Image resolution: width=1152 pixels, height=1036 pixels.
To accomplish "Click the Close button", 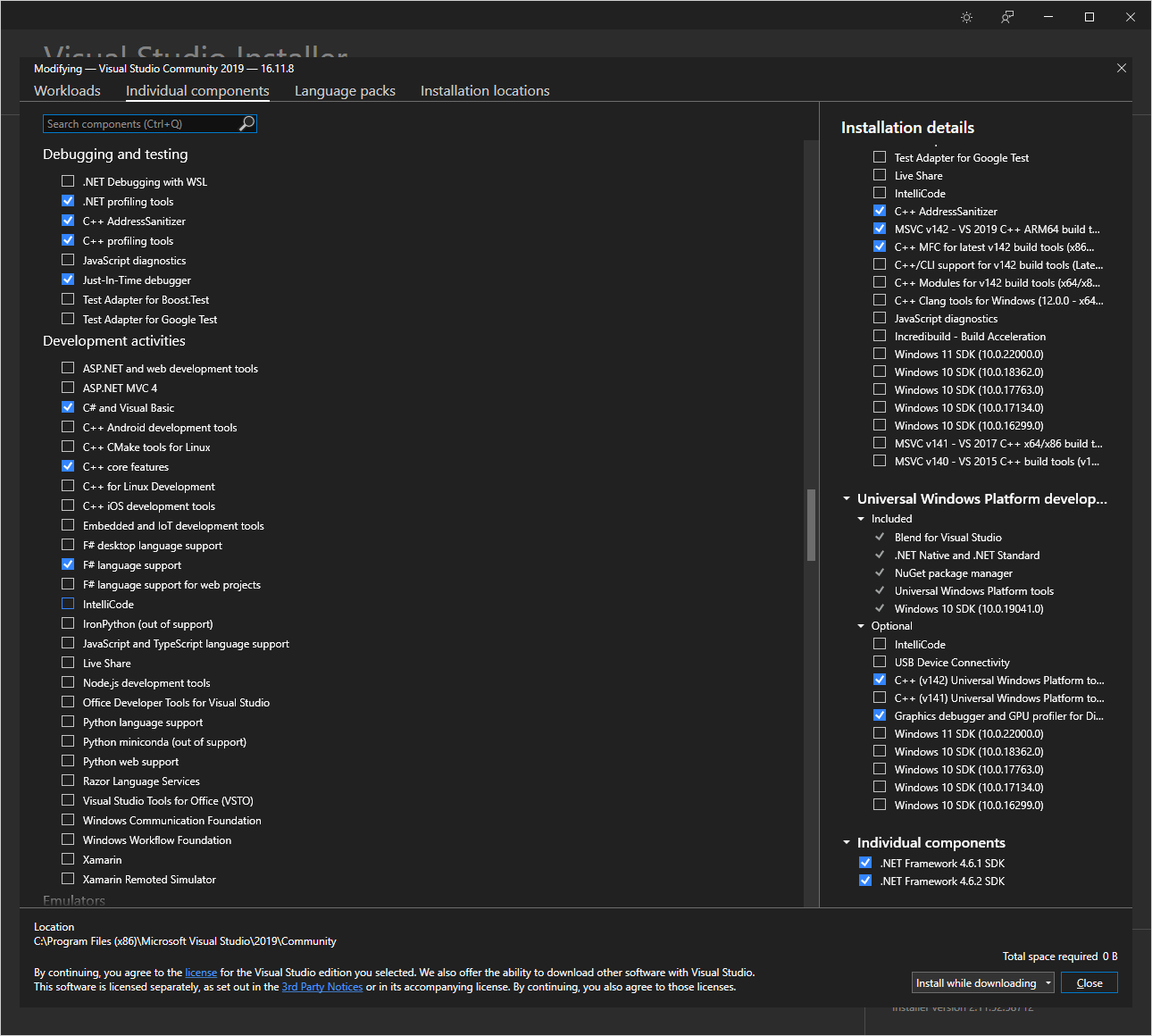I will pos(1089,983).
